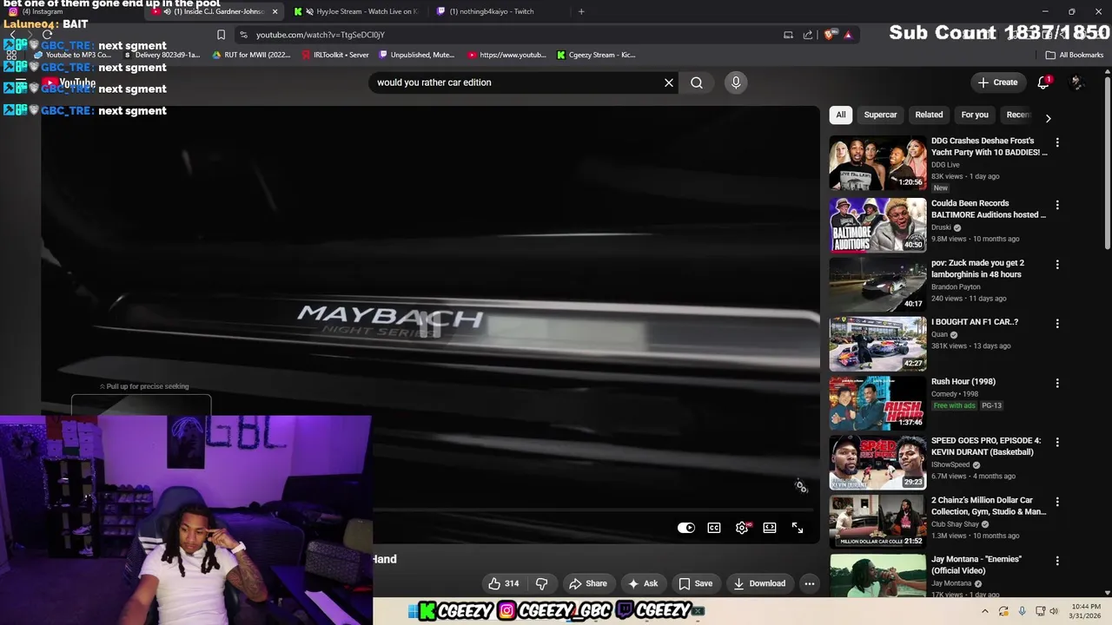
Task: Click the taskbar network tray icon
Action: tap(1040, 611)
